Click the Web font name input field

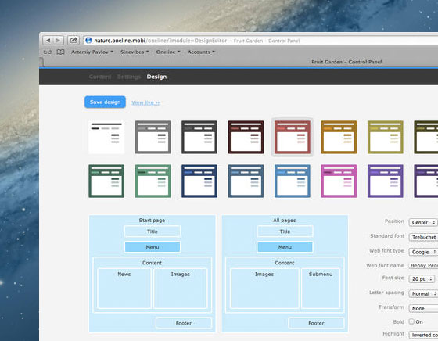[423, 265]
